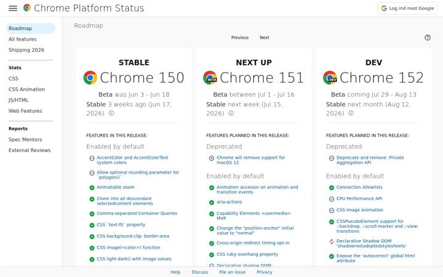Click status icon beside Chrome will remove macOS 12
This screenshot has height=277, width=443.
(212, 158)
